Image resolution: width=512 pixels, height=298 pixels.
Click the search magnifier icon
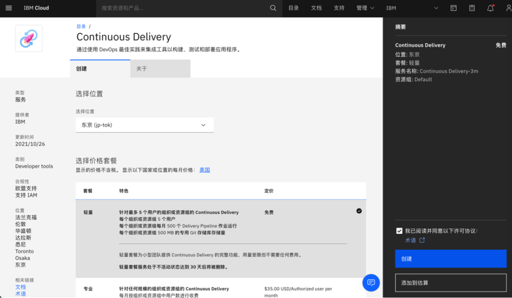coord(273,8)
